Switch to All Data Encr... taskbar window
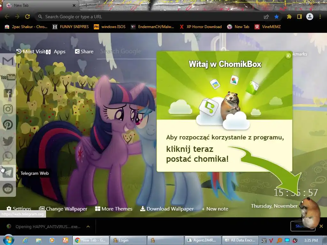Screen dimensions: 327x245 [x=240, y=240]
